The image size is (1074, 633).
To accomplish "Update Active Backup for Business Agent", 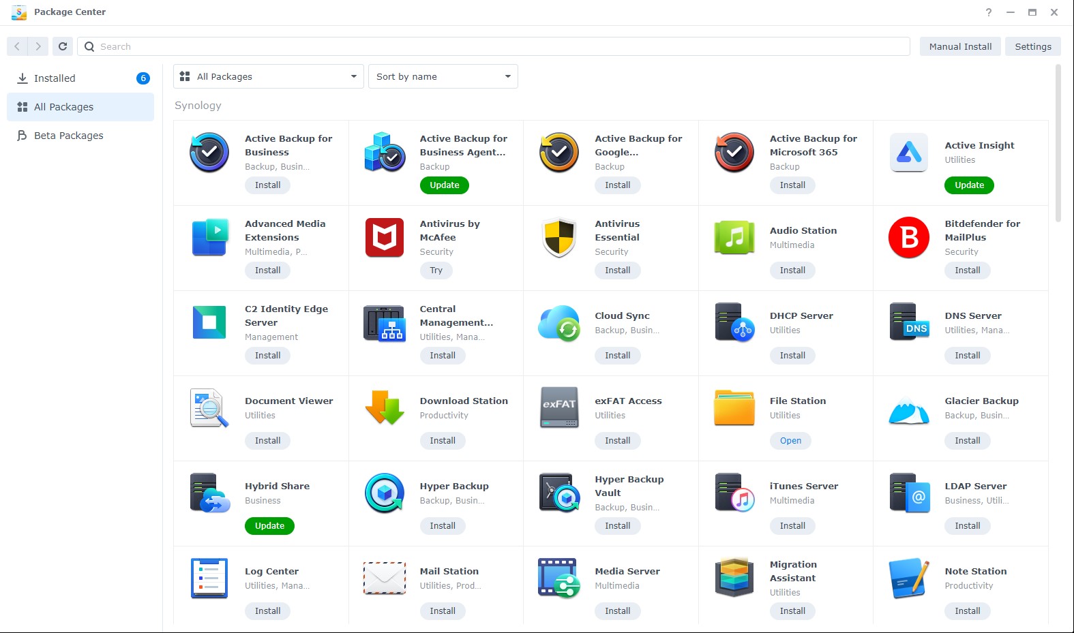I will coord(445,185).
